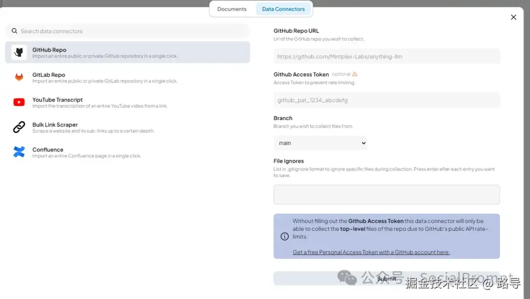Click the warning triangle beside optional
The height and width of the screenshot is (299, 530).
tap(355, 74)
